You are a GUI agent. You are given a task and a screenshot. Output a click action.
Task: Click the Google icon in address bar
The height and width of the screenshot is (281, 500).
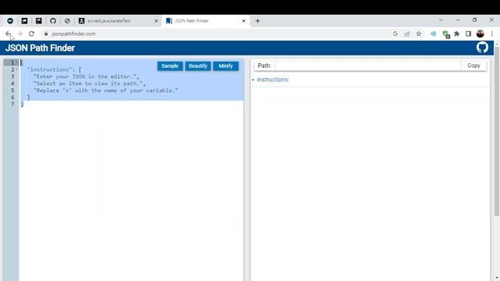click(x=395, y=34)
